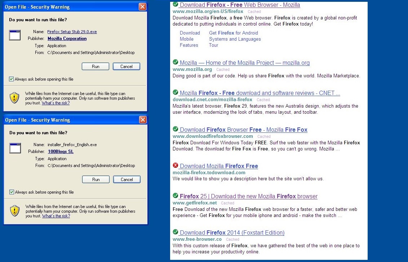Click the mozilla-firefox.todownload.com URL text
Screen dimensions: 408x262
pyautogui.click(x=209, y=173)
